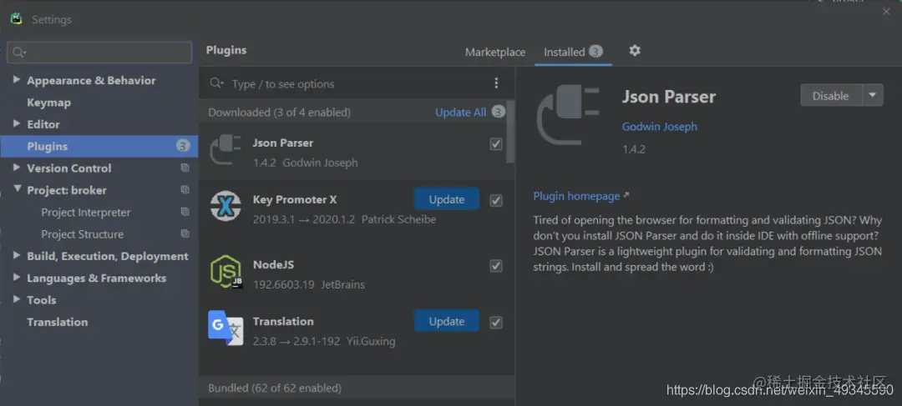Click the external link arrow after Plugin homepage
The width and height of the screenshot is (902, 406).
(x=626, y=196)
